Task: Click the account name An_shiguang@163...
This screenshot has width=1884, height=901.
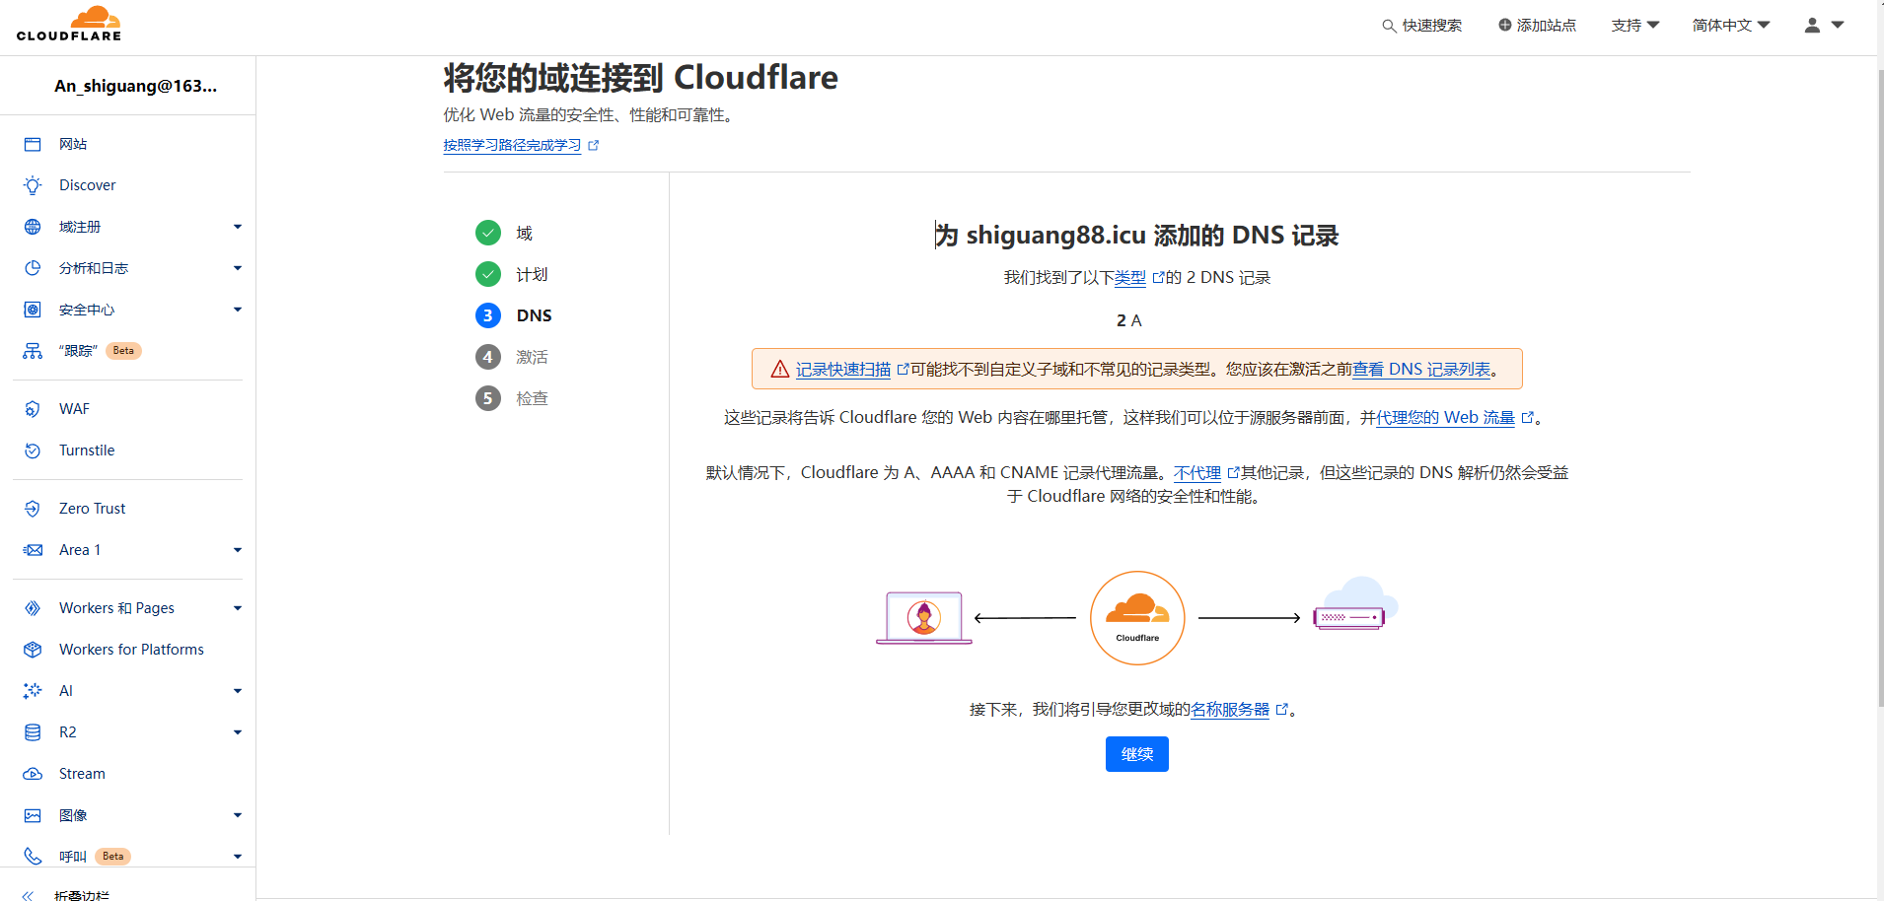Action: click(x=136, y=86)
